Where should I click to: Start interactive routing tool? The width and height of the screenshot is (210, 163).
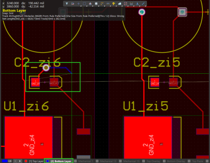click(102, 4)
